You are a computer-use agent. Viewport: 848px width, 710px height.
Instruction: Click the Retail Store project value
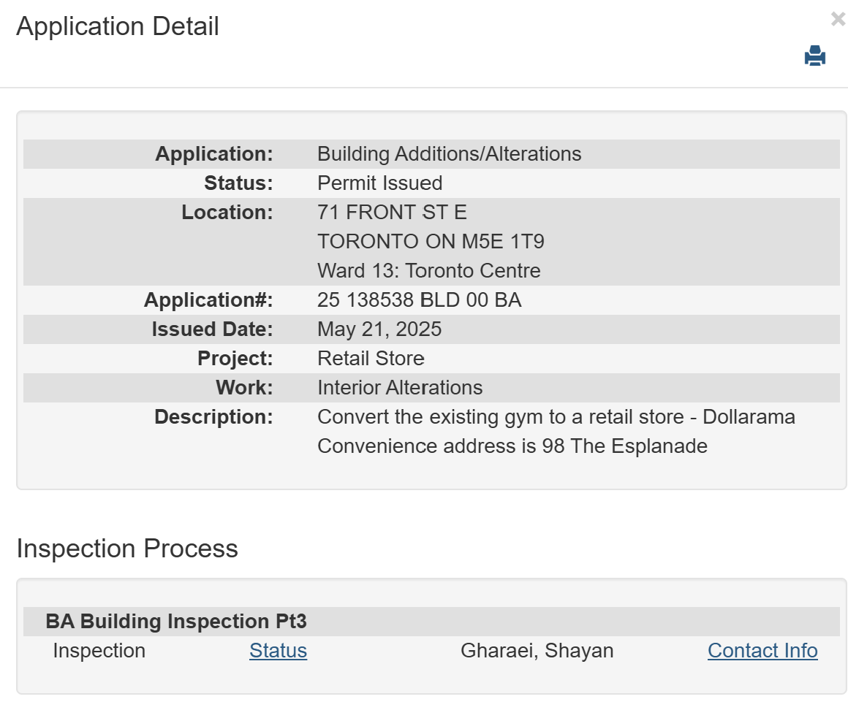(371, 359)
